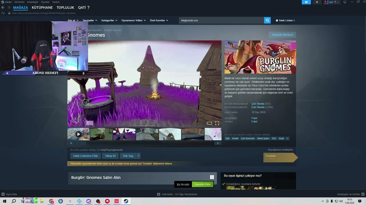366x205 pixels.
Task: Click the page reload icon beside the URL
Action: 3,13
